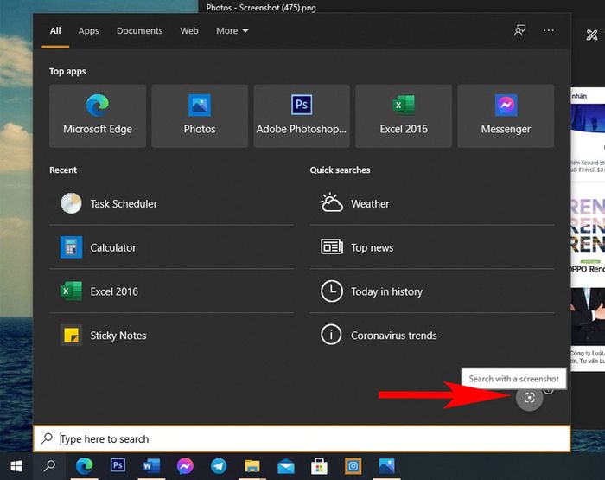Viewport: 605px width, 480px height.
Task: Open Photos app on the taskbar
Action: pos(386,466)
